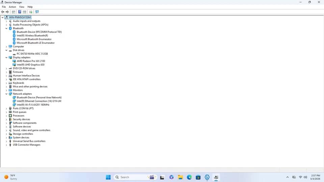324x182 pixels.
Task: Select Software components label
Action: click(25, 123)
